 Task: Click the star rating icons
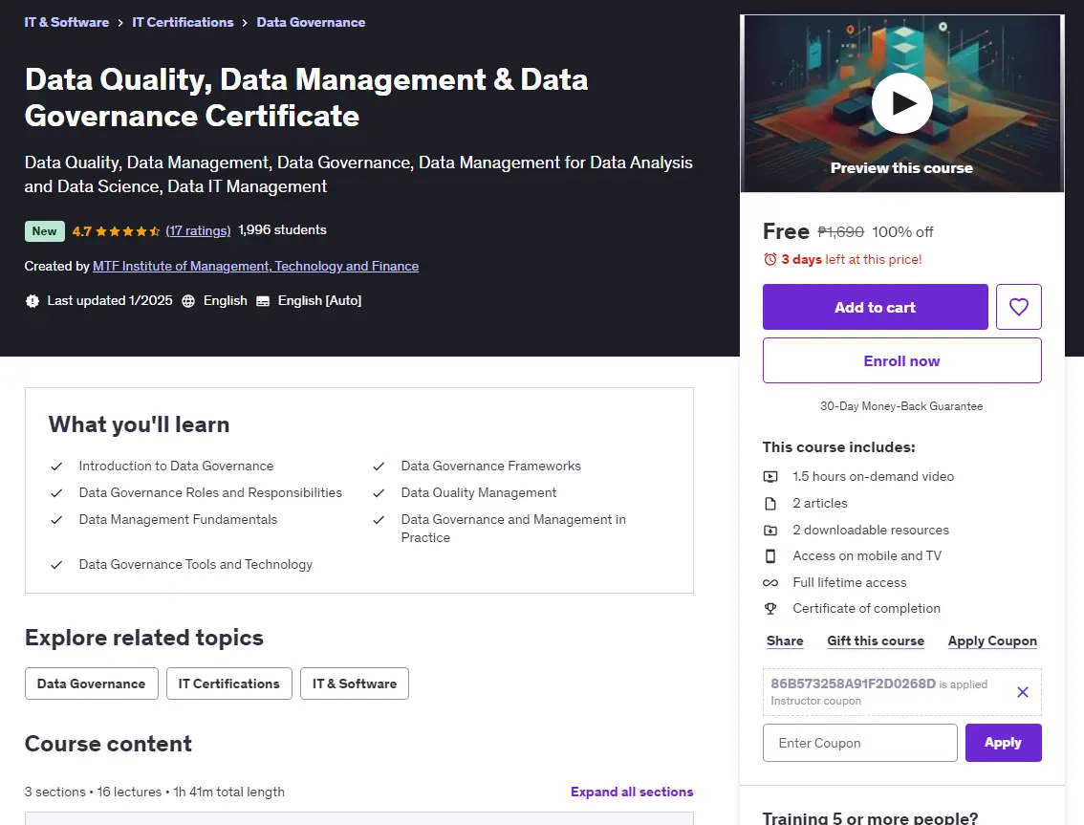tap(128, 231)
